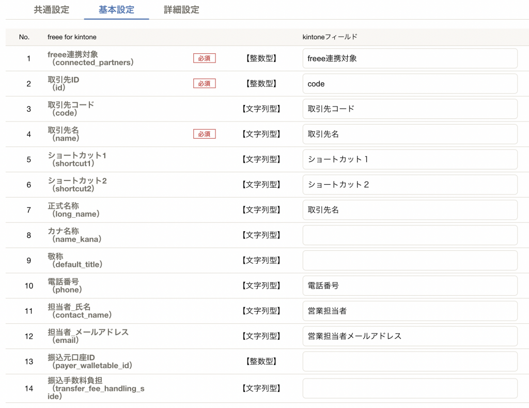This screenshot has width=529, height=408.
Task: Click row number 7 beside 正式名称
Action: click(x=29, y=210)
